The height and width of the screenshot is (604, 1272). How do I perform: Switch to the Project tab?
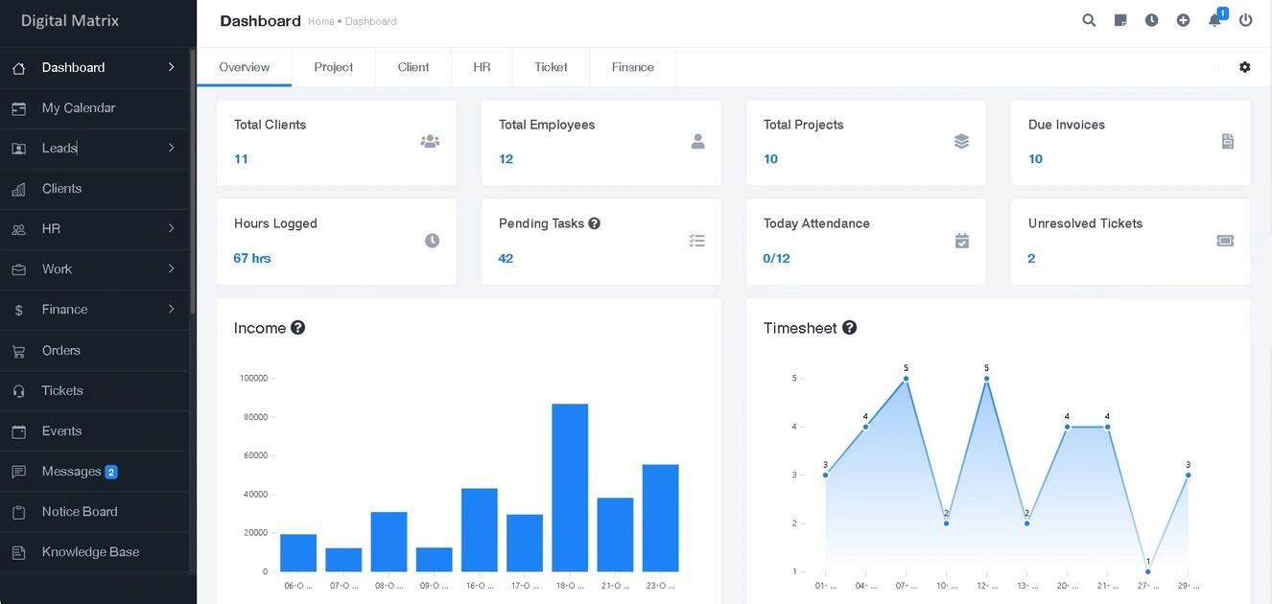coord(334,67)
